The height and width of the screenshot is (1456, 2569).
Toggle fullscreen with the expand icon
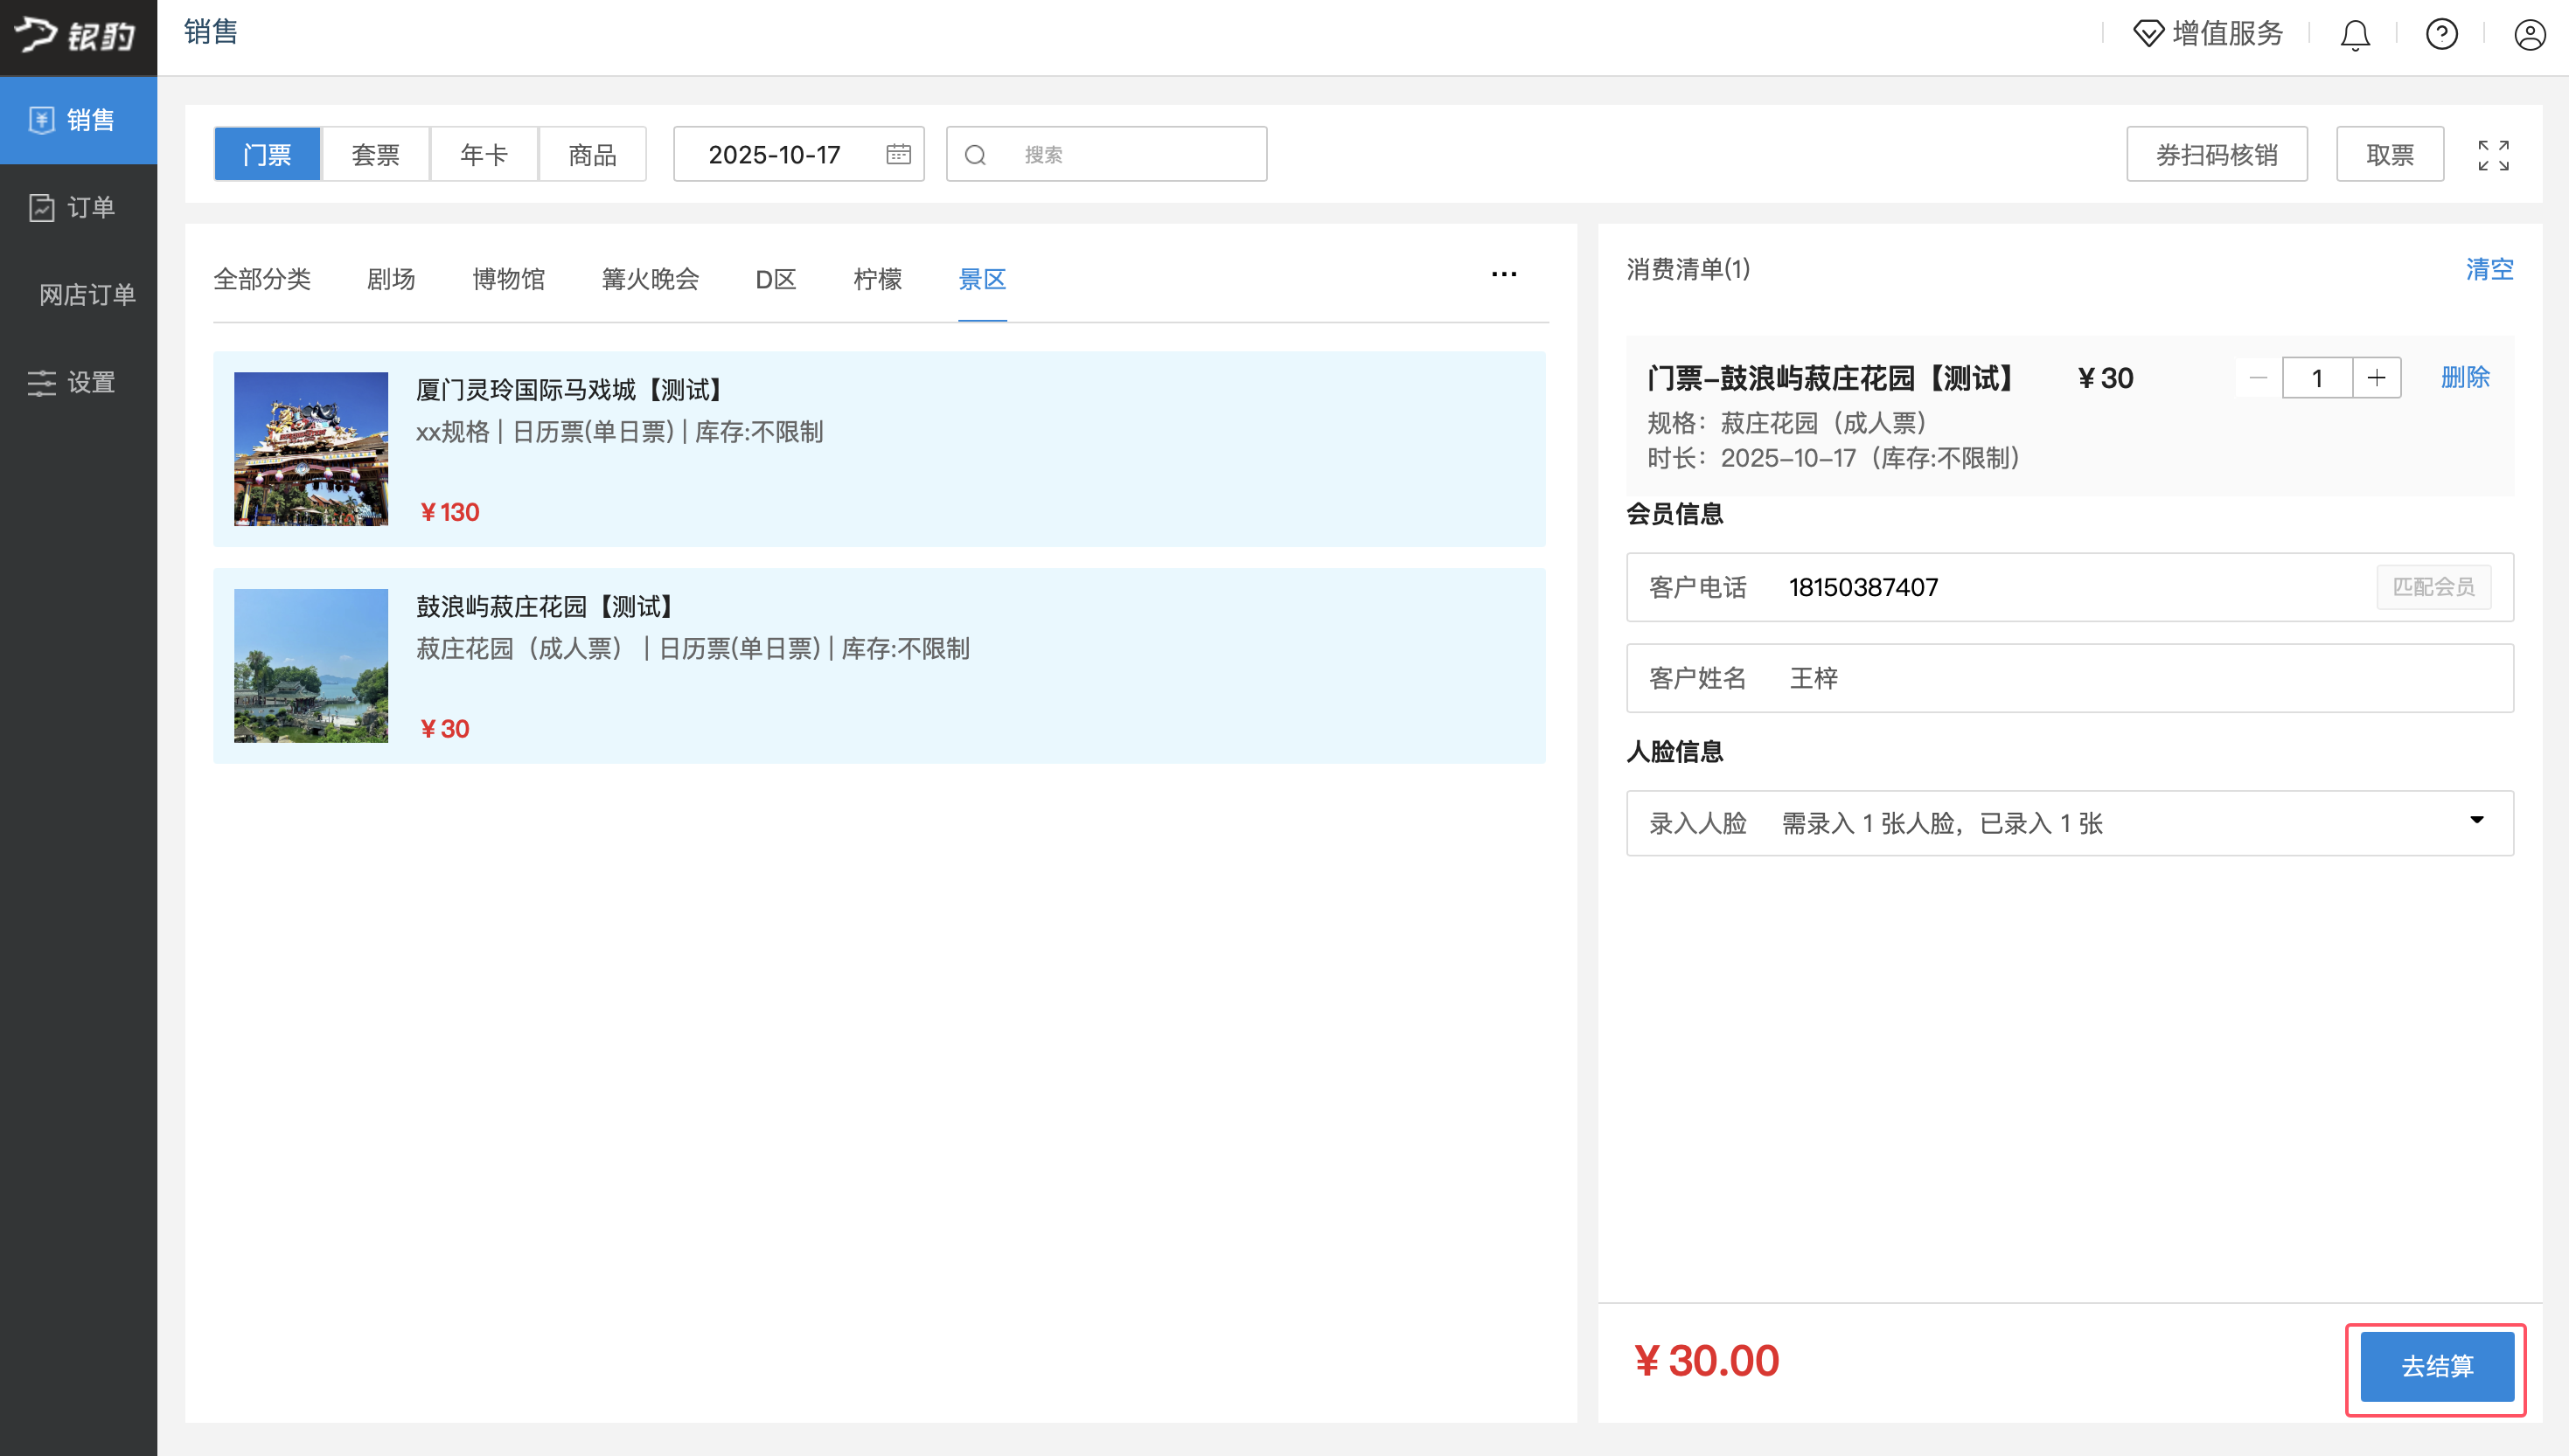point(2493,155)
